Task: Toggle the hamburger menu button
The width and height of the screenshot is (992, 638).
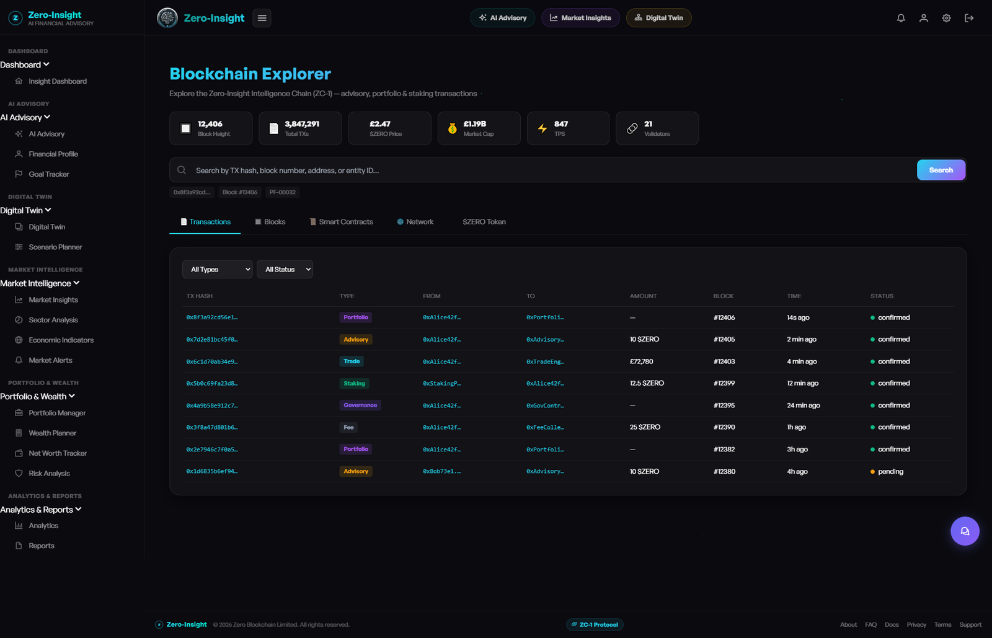Action: click(262, 18)
